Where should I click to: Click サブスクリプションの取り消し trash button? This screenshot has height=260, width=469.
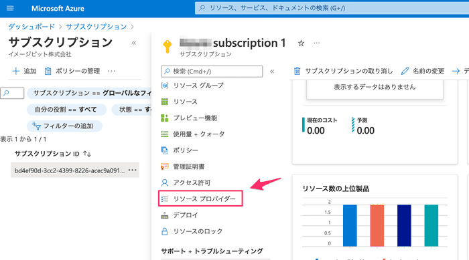tap(343, 71)
